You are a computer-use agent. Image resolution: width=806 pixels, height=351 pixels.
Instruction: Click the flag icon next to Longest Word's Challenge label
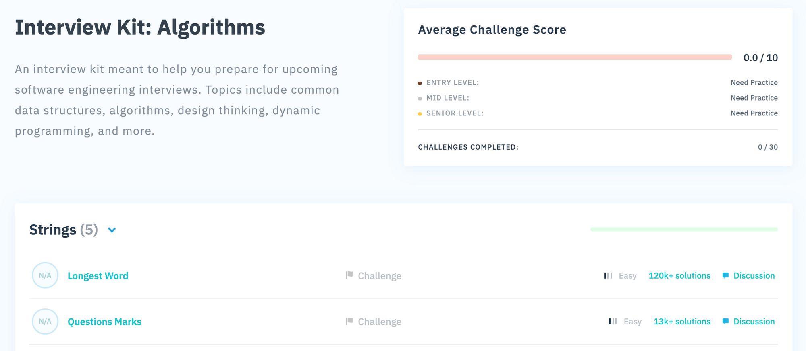pos(349,275)
